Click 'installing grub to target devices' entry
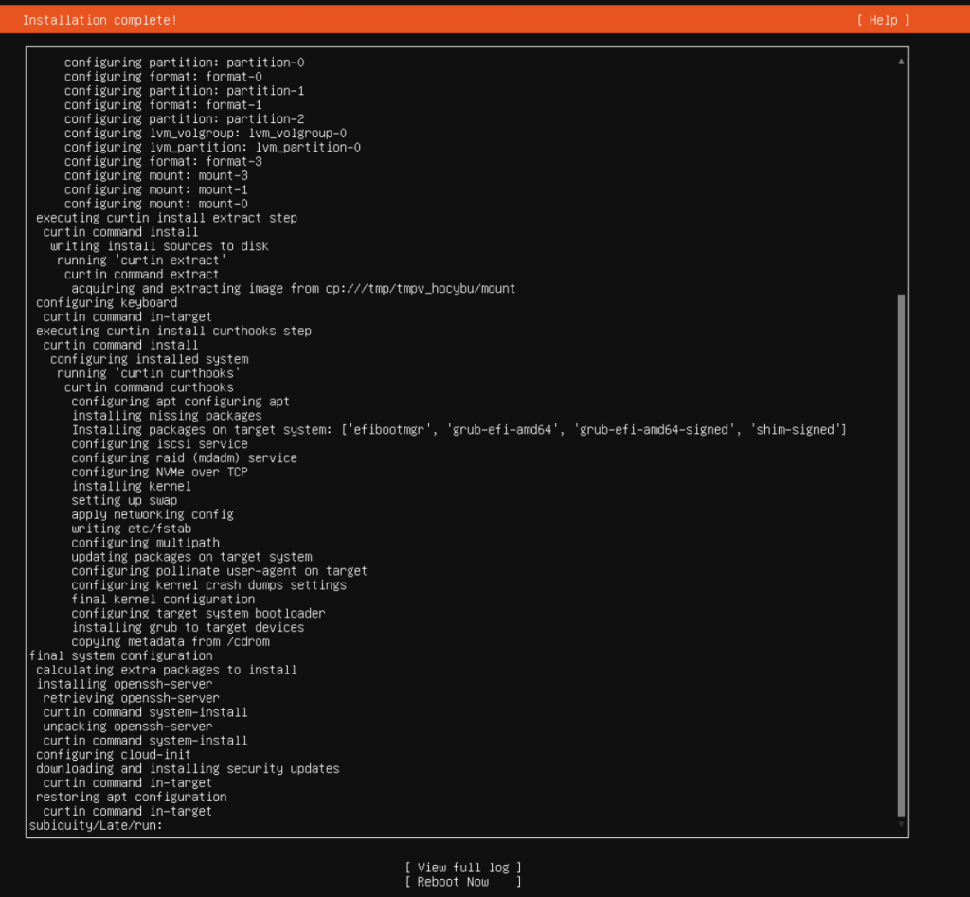970x897 pixels. [188, 627]
